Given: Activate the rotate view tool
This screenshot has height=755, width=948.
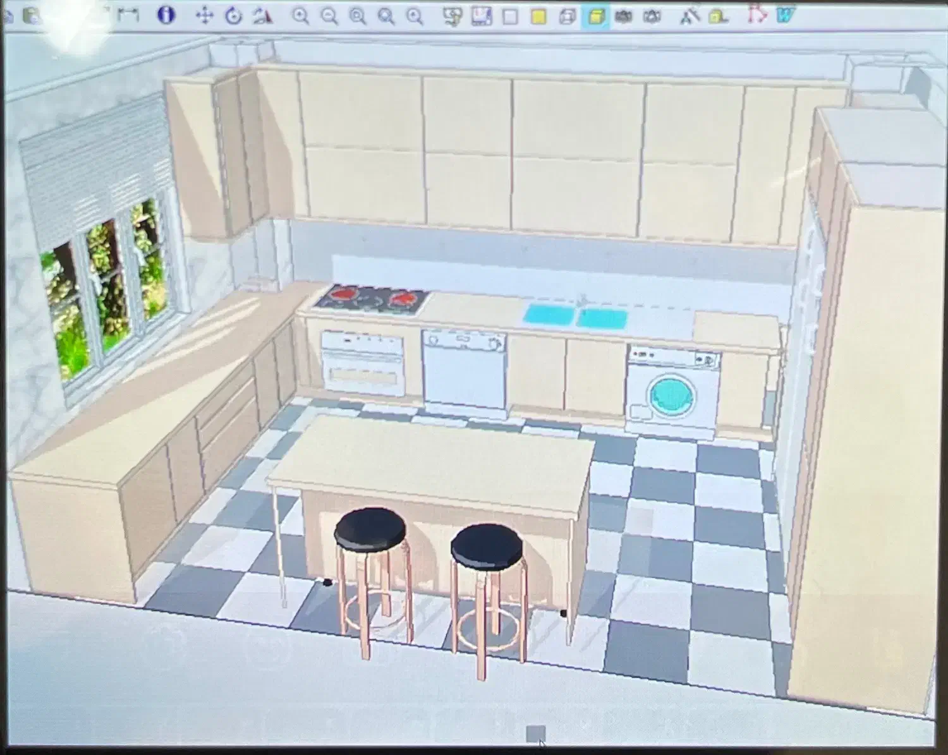Looking at the screenshot, I should 233,16.
